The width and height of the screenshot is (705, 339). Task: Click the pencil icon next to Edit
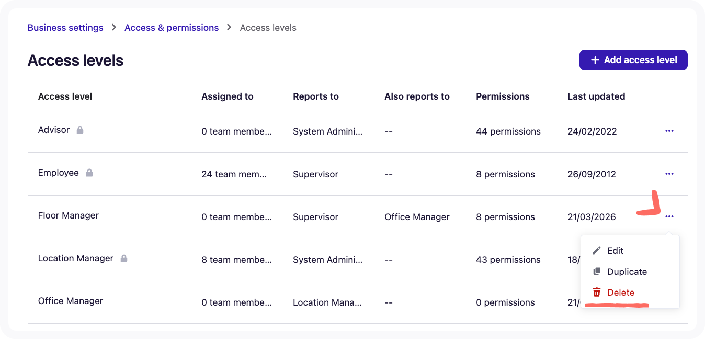[596, 250]
